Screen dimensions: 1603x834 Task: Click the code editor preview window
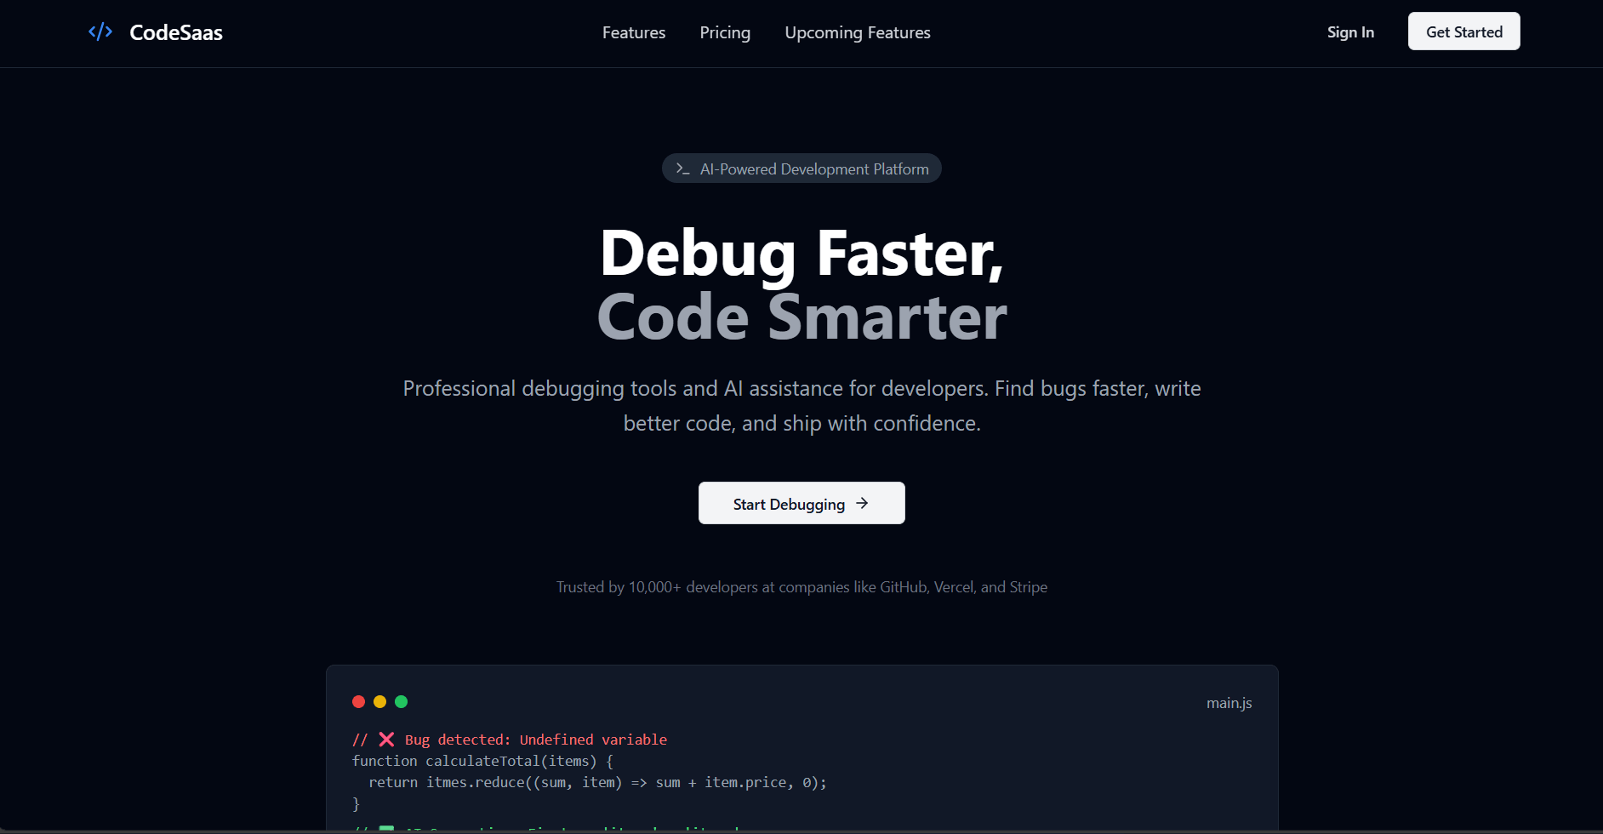[x=801, y=749]
